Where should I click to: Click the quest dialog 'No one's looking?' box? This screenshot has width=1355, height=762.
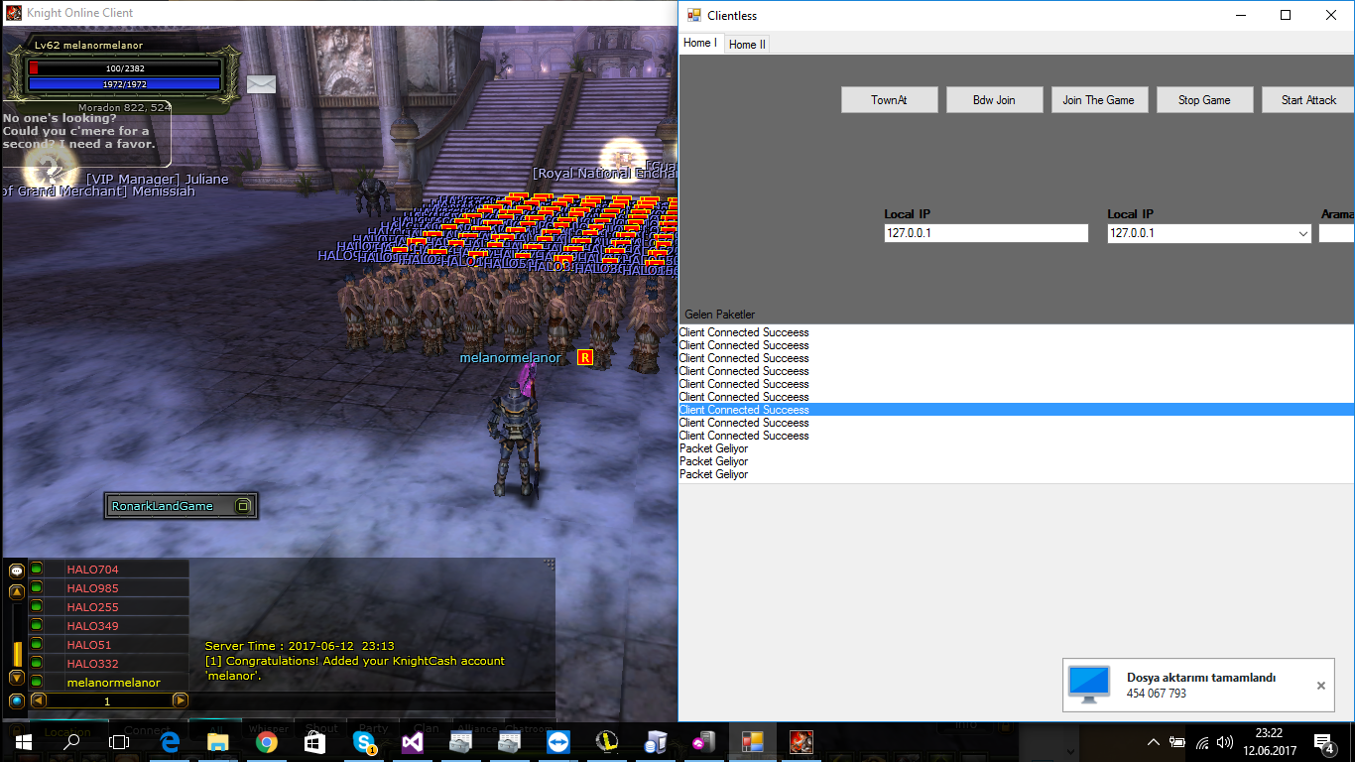[85, 133]
